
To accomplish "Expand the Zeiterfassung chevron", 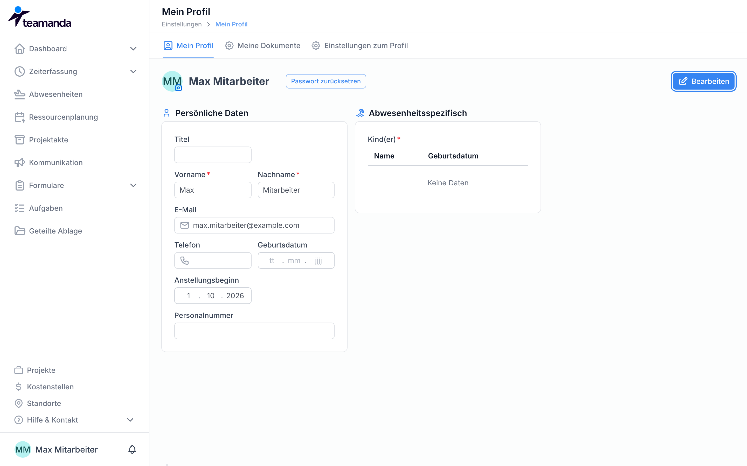I will [133, 71].
